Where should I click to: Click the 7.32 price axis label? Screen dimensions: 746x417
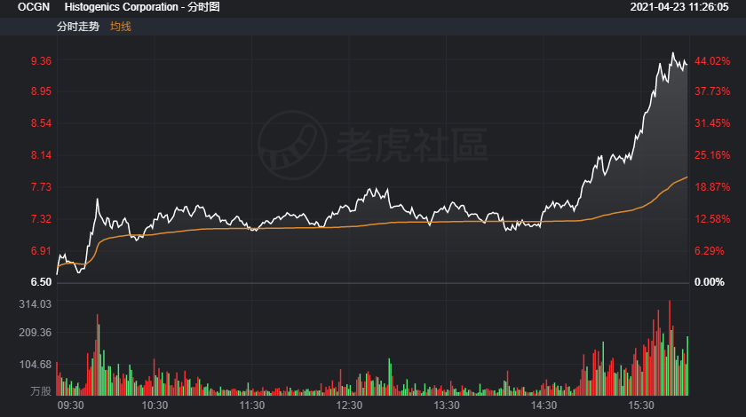(x=41, y=219)
